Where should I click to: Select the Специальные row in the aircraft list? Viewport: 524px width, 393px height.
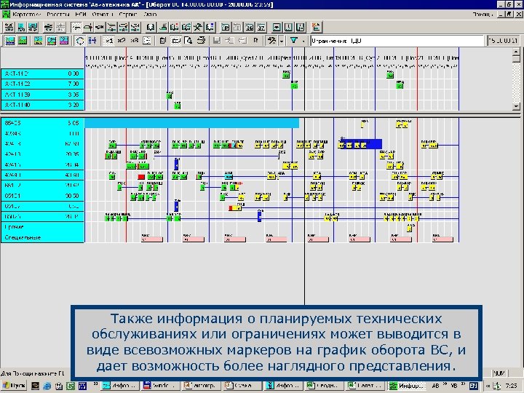(42, 237)
